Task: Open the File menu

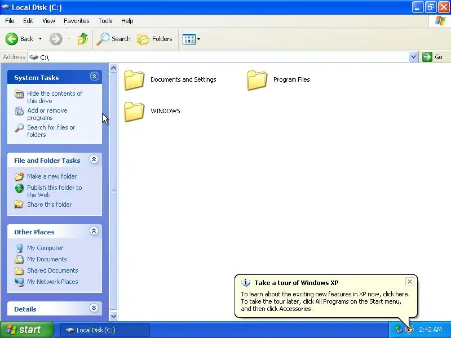Action: point(10,21)
